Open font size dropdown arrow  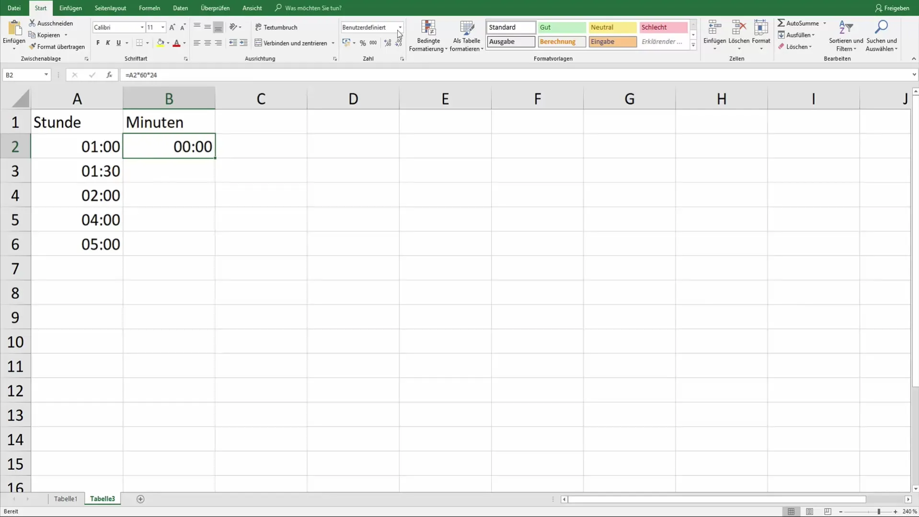(x=163, y=27)
